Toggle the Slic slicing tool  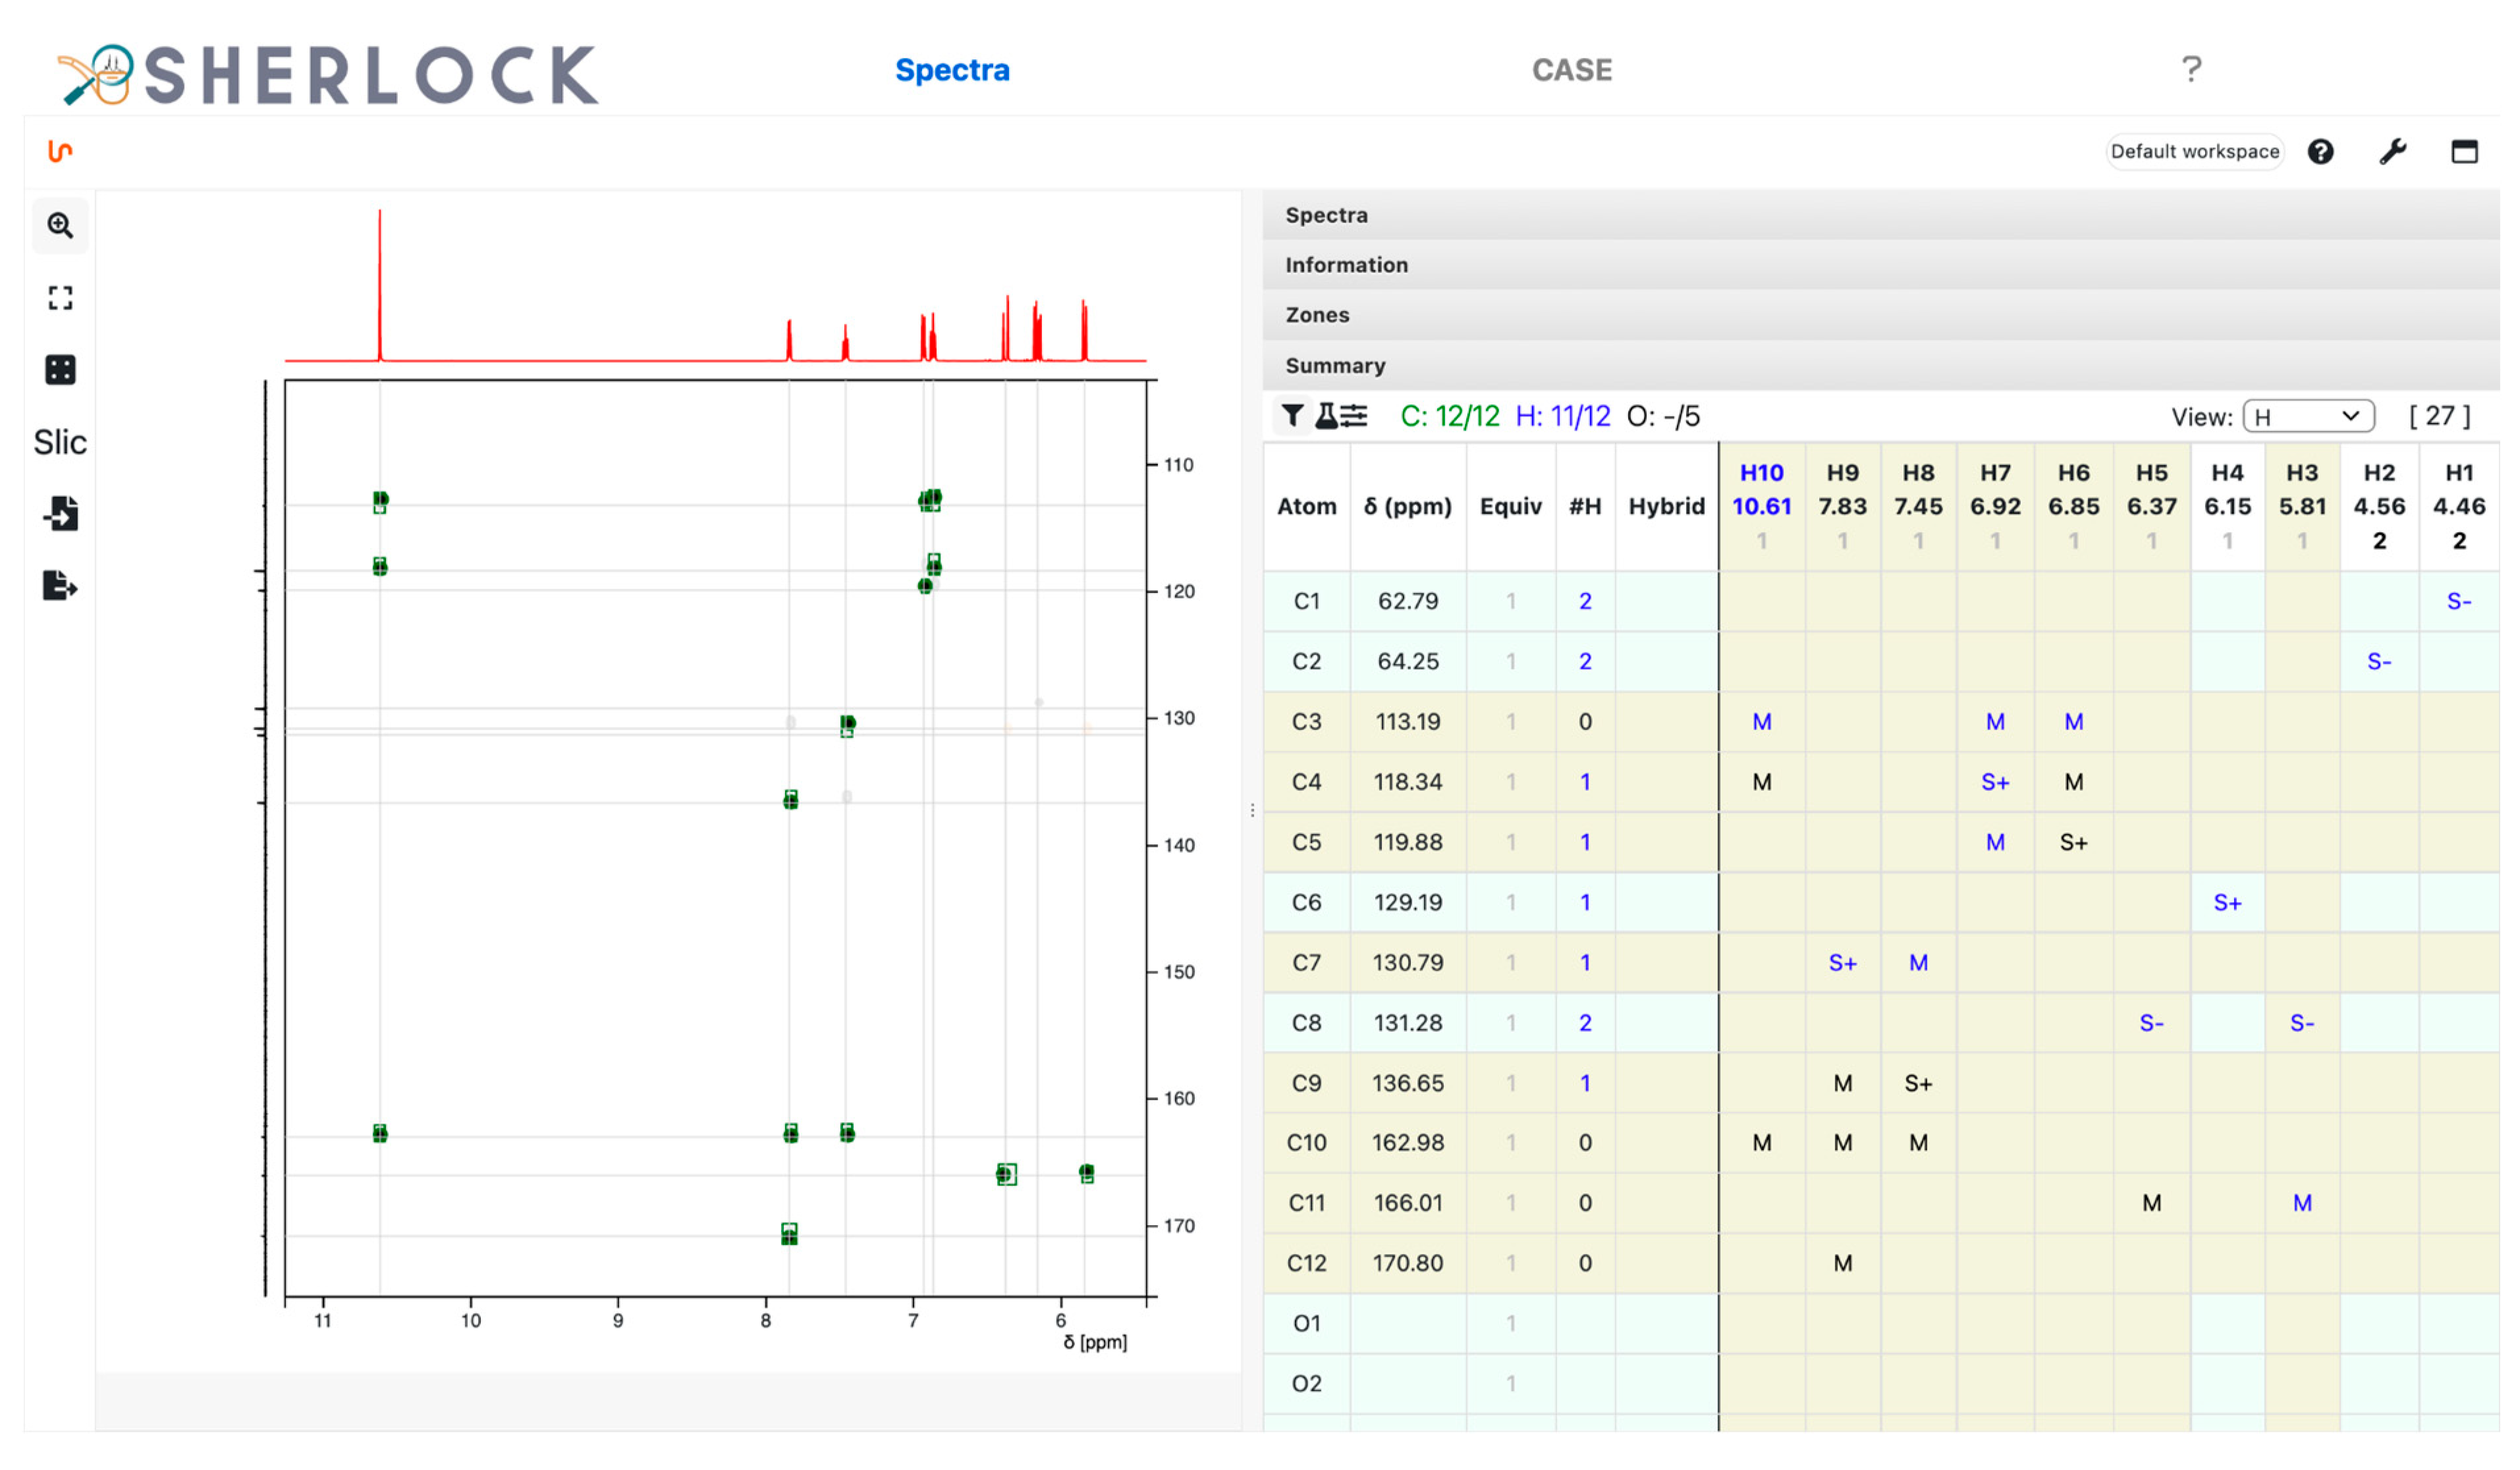pos(60,442)
